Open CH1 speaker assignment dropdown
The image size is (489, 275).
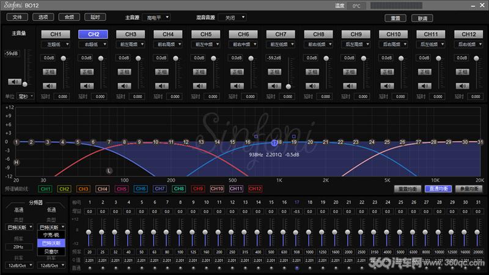(56, 45)
